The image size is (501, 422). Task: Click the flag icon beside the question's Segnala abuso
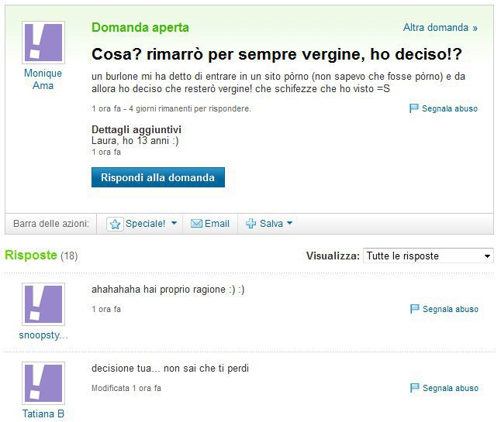coord(414,108)
